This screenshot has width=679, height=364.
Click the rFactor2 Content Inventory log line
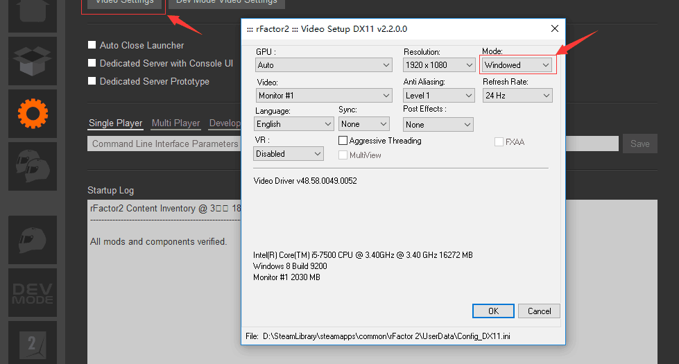pyautogui.click(x=166, y=208)
